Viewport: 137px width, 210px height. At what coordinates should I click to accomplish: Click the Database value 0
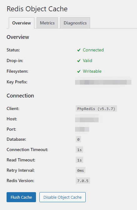[78, 139]
